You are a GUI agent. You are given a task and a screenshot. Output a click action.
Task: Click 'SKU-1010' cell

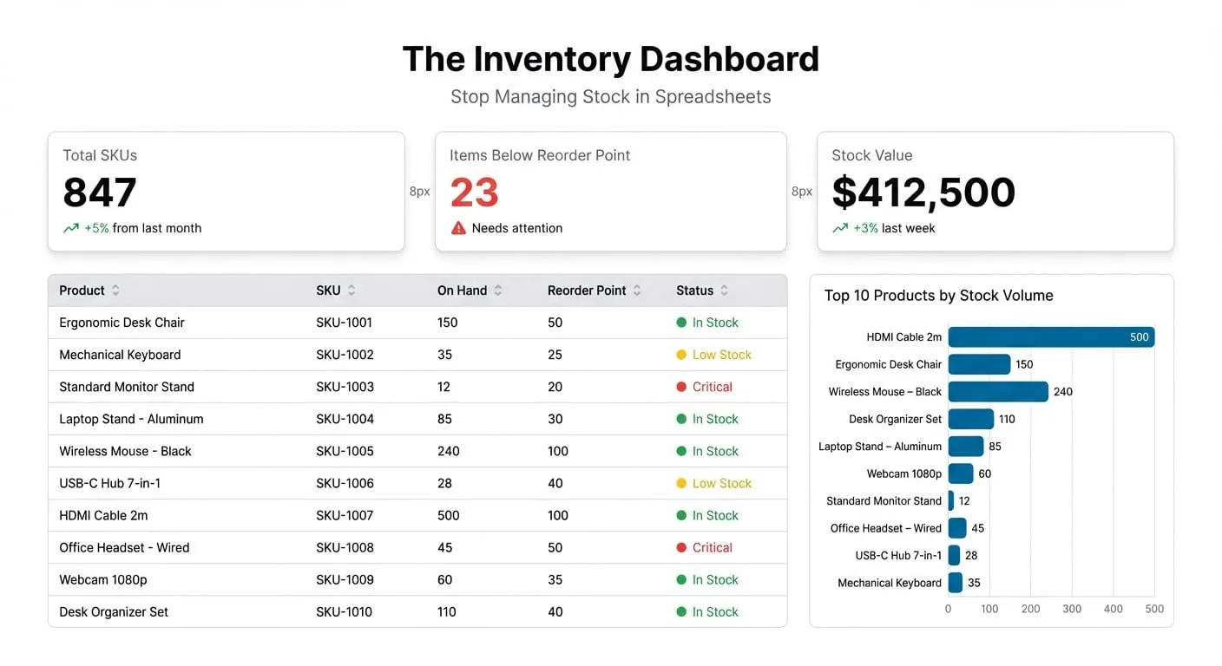[344, 611]
